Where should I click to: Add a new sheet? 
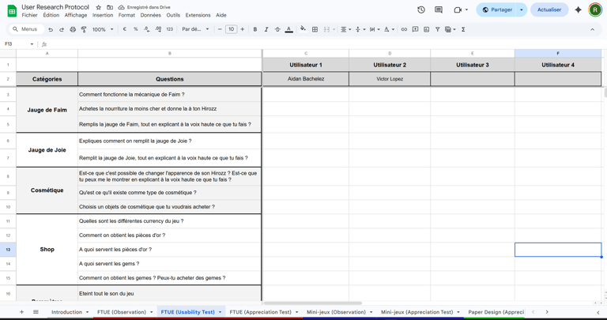[x=21, y=312]
